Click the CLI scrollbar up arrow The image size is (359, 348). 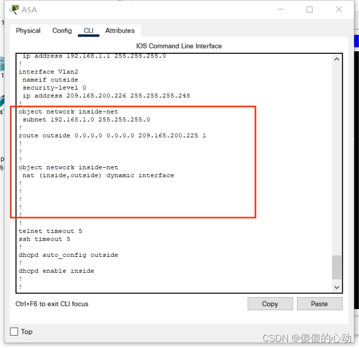(337, 60)
